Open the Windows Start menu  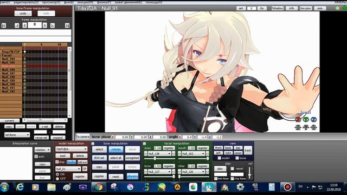click(4, 187)
